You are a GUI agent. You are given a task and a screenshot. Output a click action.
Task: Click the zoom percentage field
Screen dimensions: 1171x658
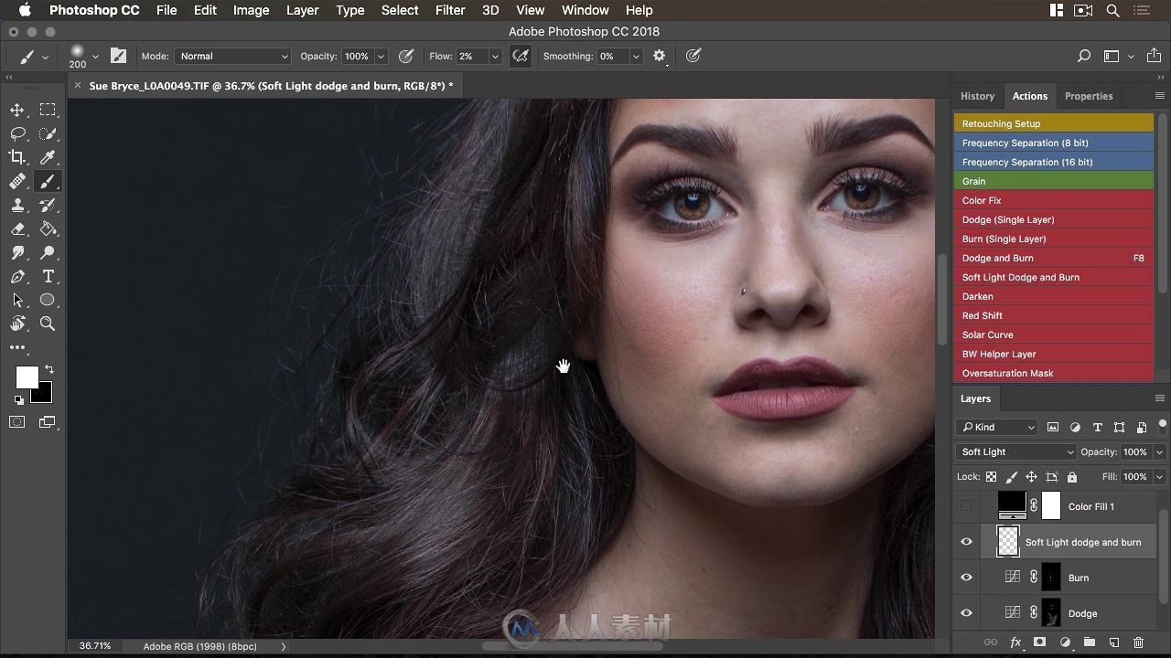coord(95,646)
